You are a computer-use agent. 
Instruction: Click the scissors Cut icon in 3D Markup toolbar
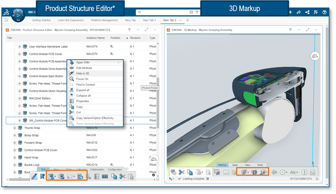tap(181, 172)
